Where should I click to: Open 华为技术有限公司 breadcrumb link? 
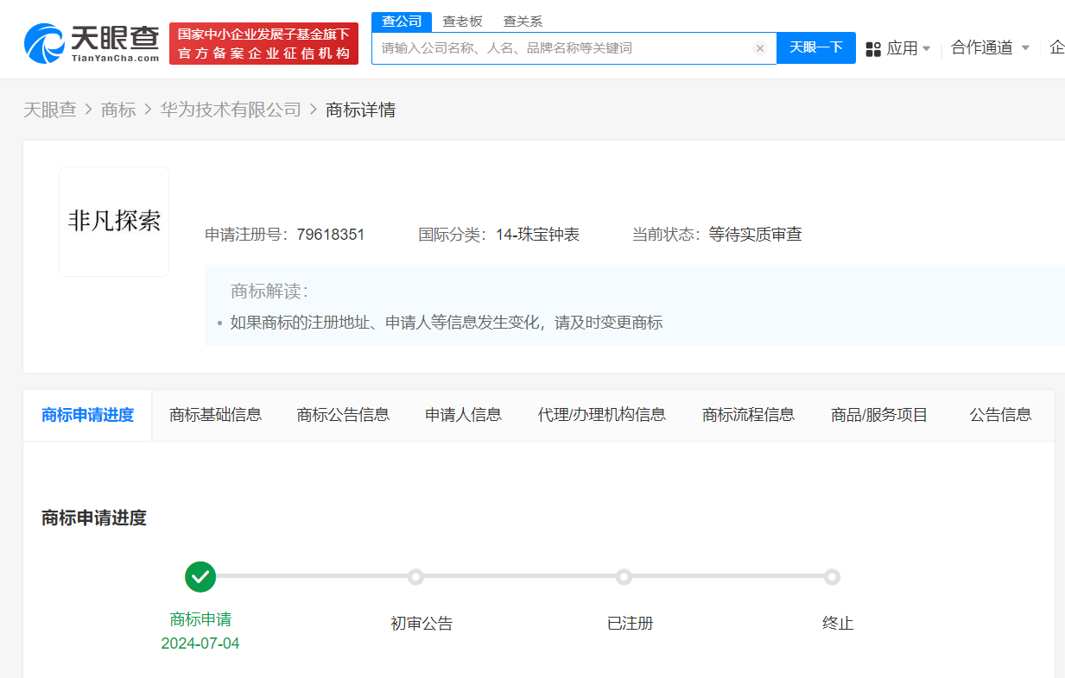(230, 109)
